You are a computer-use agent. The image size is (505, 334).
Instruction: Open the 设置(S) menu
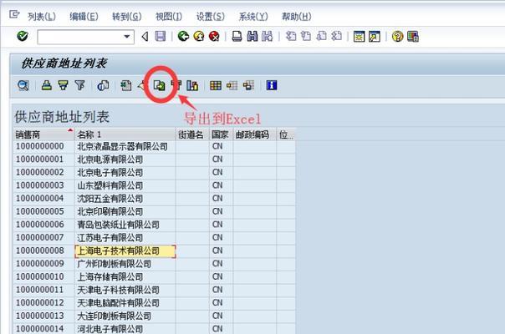[211, 16]
